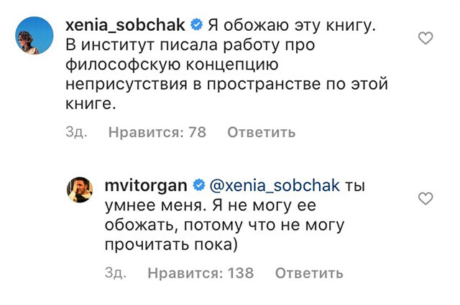Like xenia_sobchak's comment with the heart icon
The height and width of the screenshot is (305, 460).
(425, 38)
